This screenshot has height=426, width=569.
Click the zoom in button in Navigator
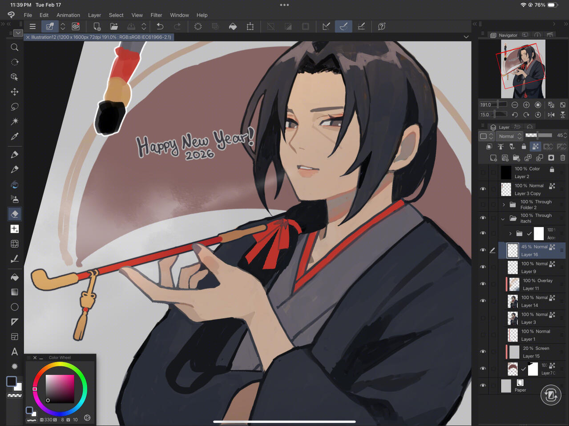526,105
